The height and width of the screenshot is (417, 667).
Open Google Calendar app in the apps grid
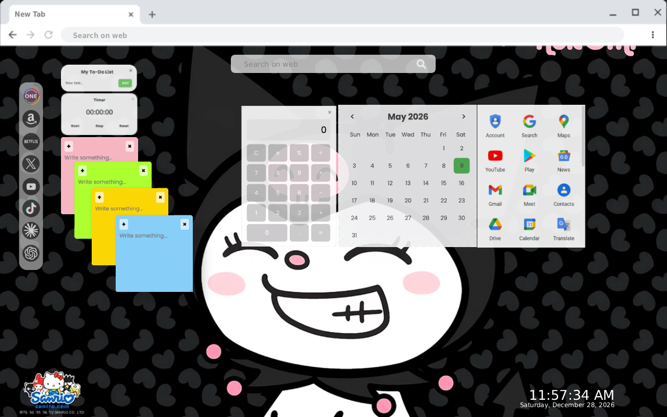tap(529, 229)
